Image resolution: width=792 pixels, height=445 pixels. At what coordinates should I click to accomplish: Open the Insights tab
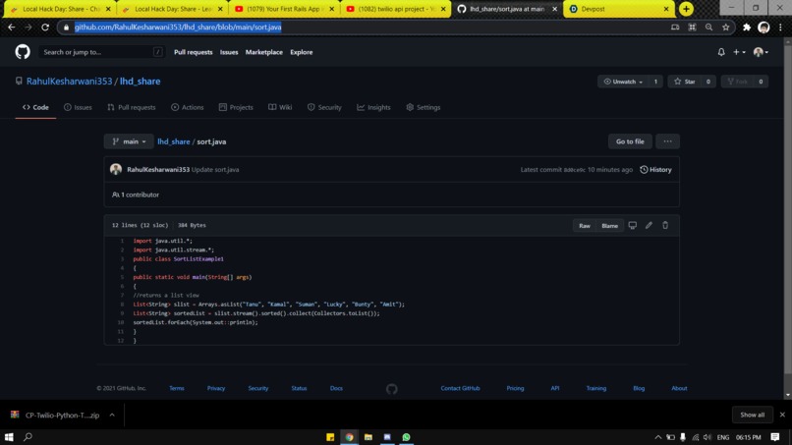[x=373, y=107]
